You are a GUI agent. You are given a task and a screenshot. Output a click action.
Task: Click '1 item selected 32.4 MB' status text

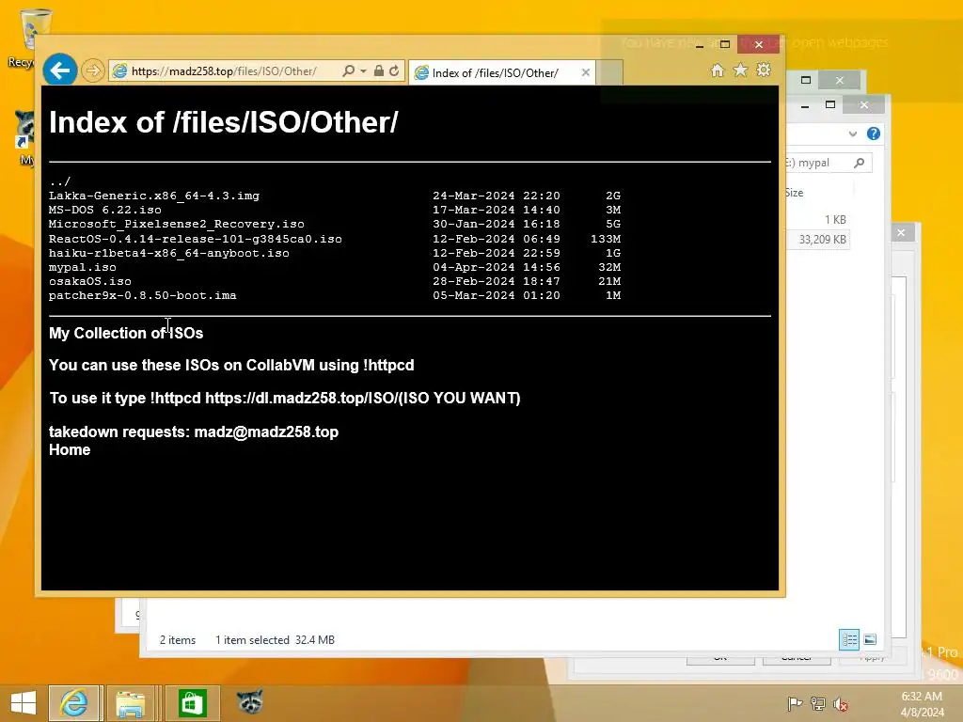pyautogui.click(x=275, y=639)
